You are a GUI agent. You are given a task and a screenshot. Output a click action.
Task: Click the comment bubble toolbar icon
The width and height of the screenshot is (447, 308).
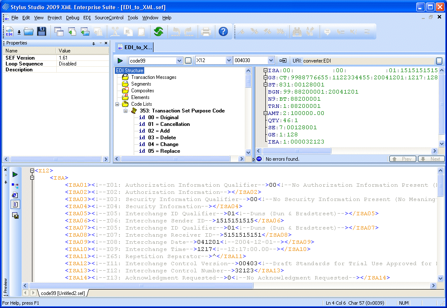pyautogui.click(x=327, y=31)
